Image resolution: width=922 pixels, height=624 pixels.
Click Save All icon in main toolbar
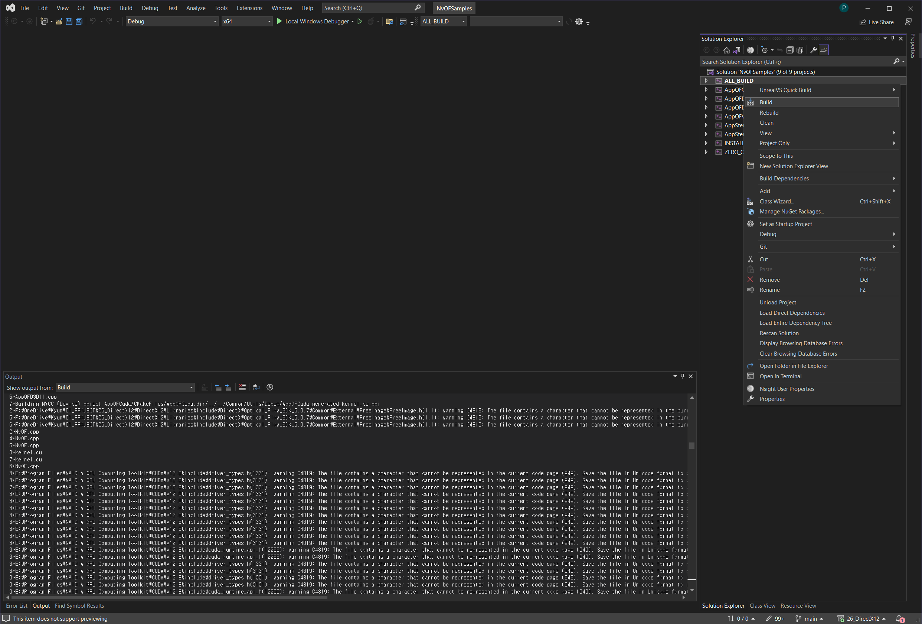pos(79,22)
